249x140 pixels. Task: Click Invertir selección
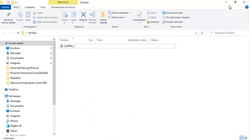[173, 22]
